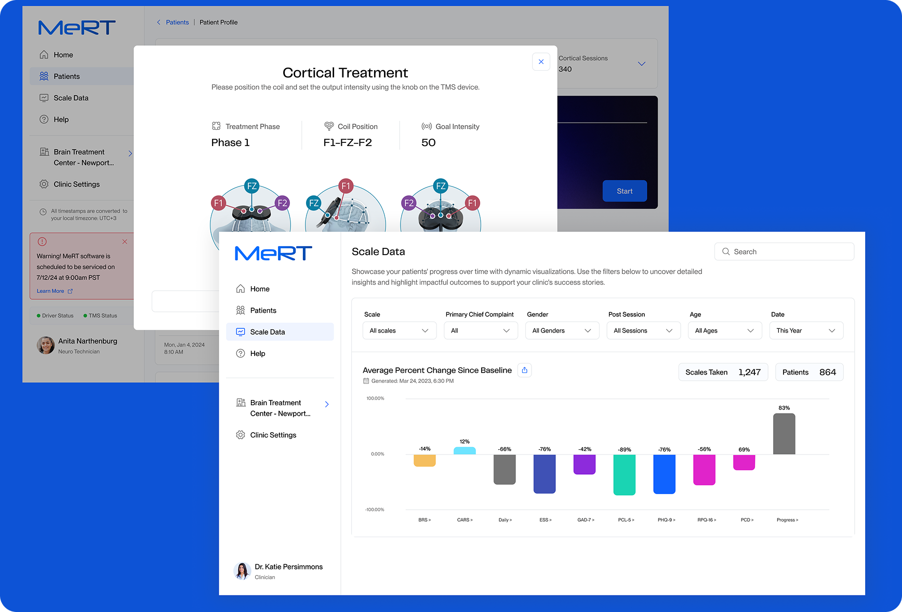Image resolution: width=902 pixels, height=612 pixels.
Task: Click Help icon in front window sidebar
Action: [x=241, y=354]
